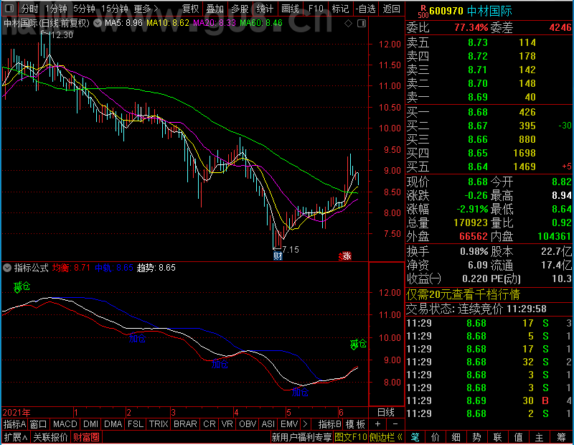Show more indicators with > arrow
Image resolution: width=574 pixels, height=445 pixels.
click(306, 424)
